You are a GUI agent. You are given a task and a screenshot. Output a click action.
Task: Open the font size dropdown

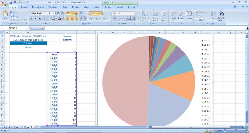click(x=54, y=14)
